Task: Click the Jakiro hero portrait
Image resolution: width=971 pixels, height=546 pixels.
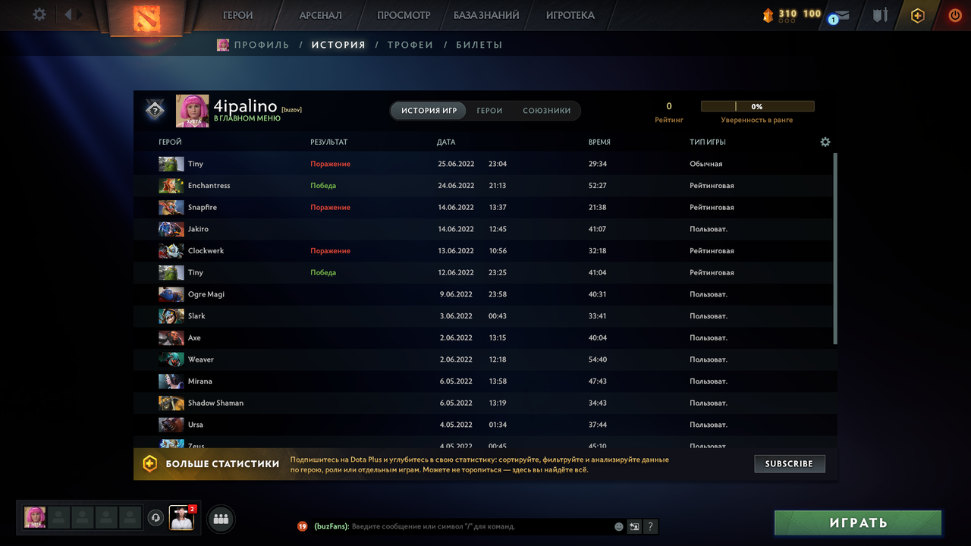Action: click(x=171, y=229)
